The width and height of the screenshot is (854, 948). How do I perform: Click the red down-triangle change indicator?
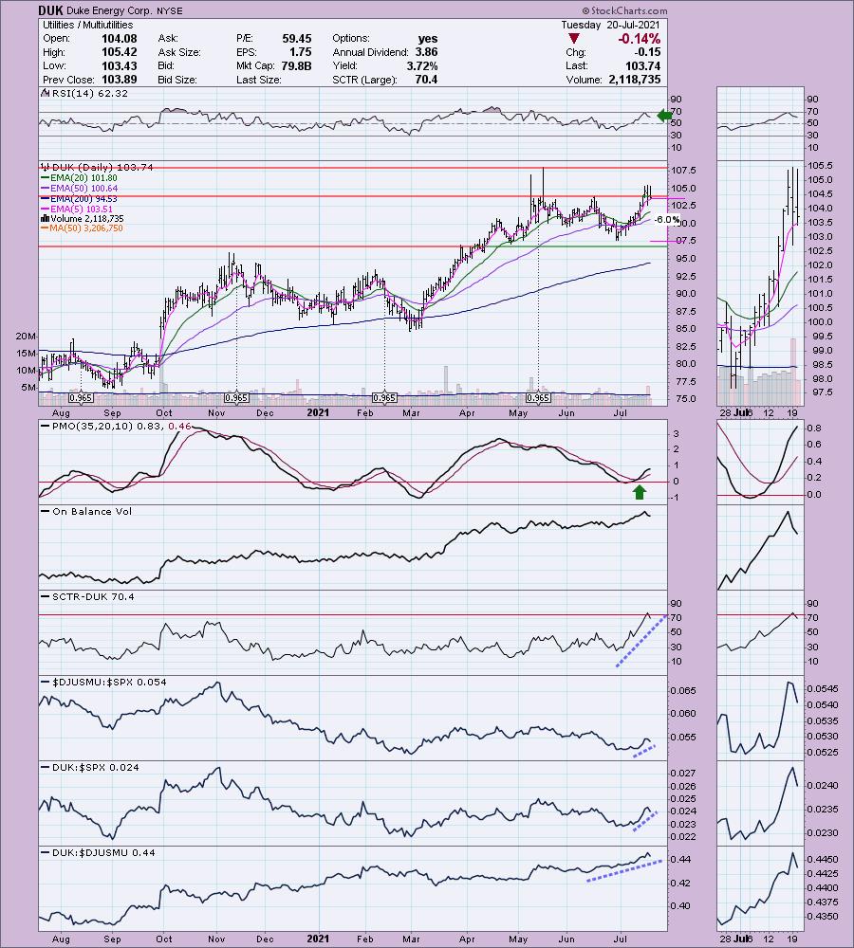coord(574,39)
